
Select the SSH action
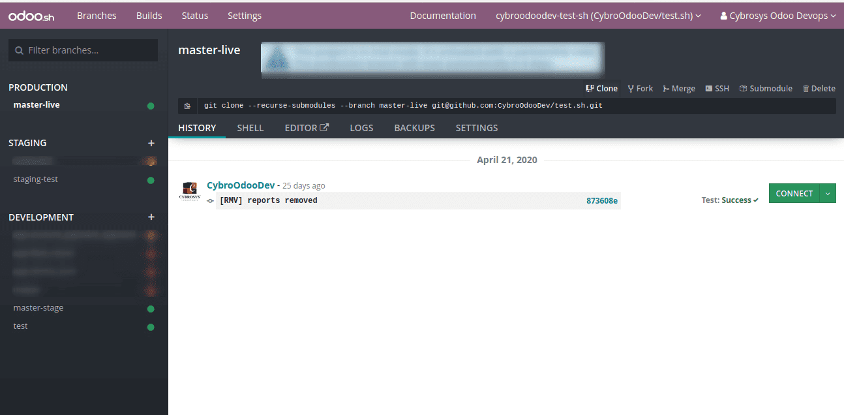tap(717, 88)
